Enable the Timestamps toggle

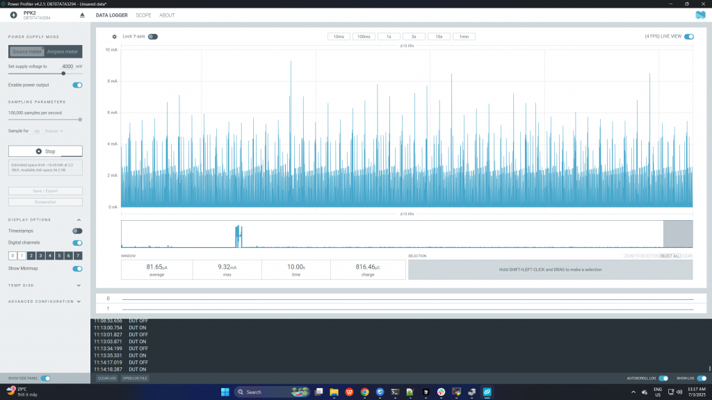(x=77, y=231)
